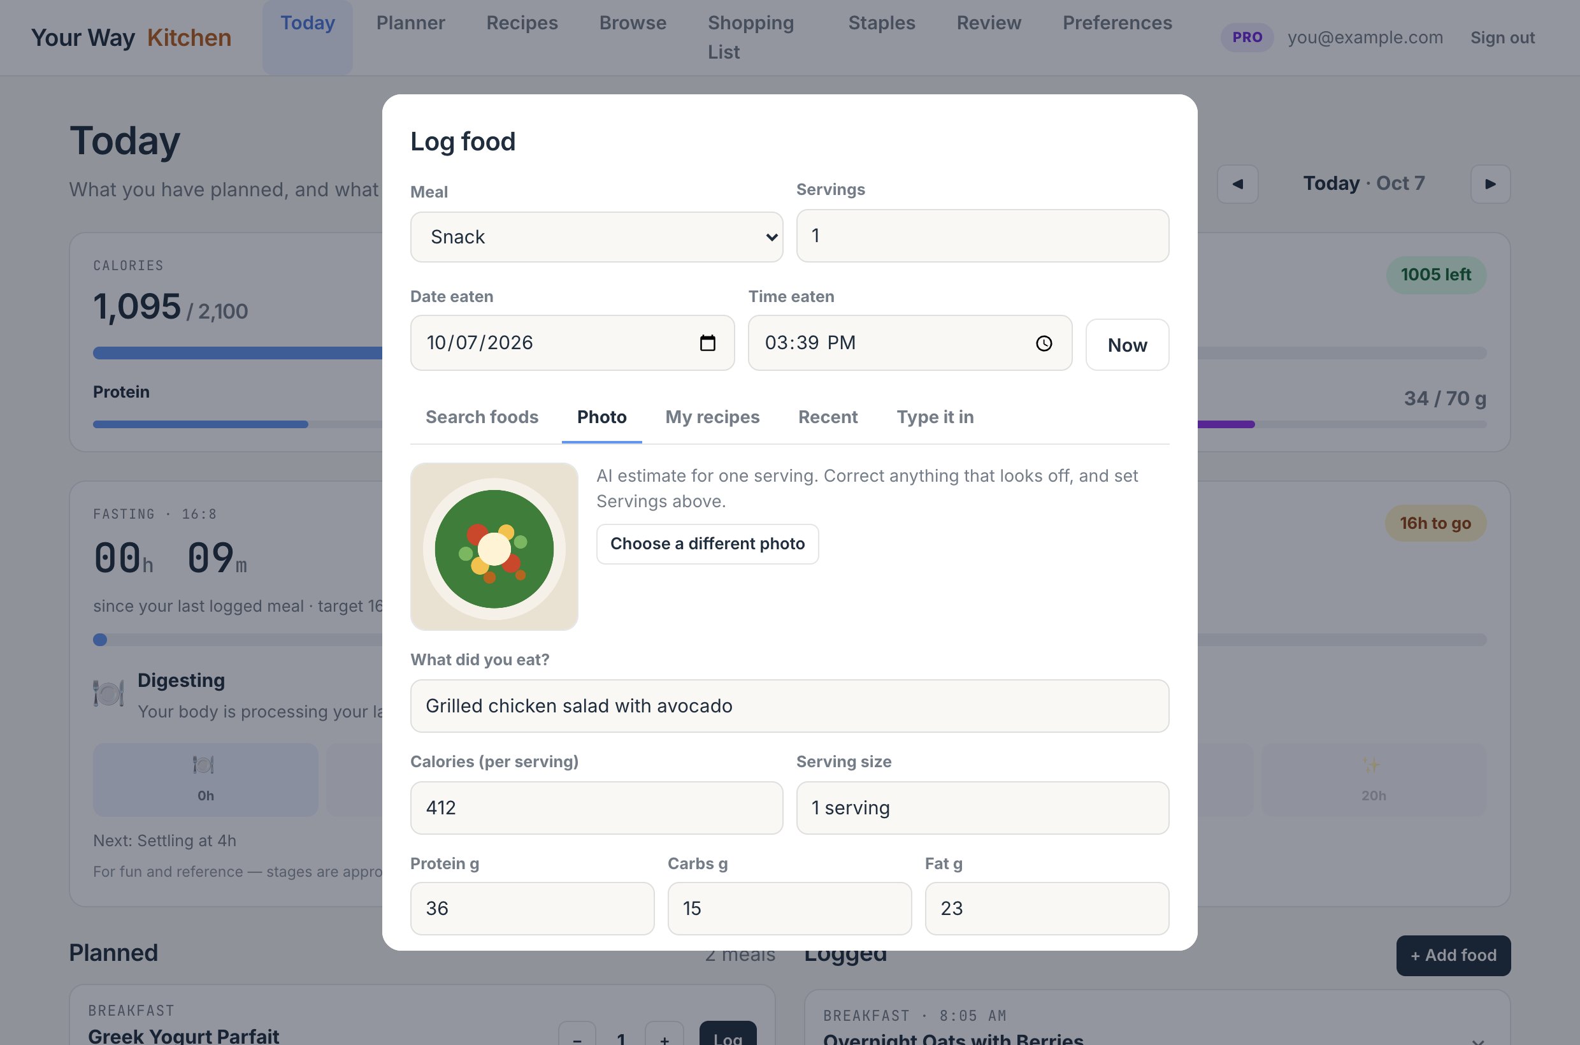Switch to the Recent tab
This screenshot has height=1045, width=1580.
[x=828, y=417]
